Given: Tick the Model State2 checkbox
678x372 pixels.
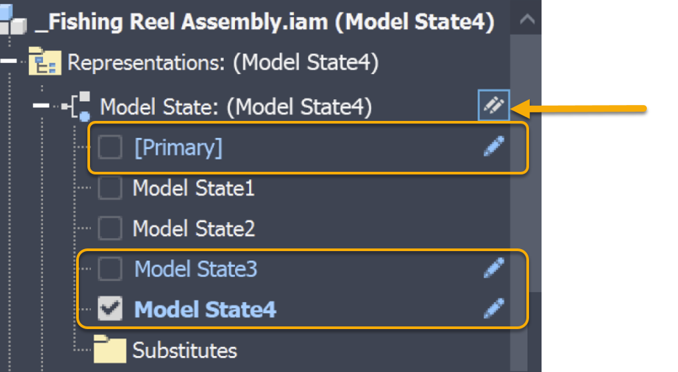Looking at the screenshot, I should tap(110, 229).
